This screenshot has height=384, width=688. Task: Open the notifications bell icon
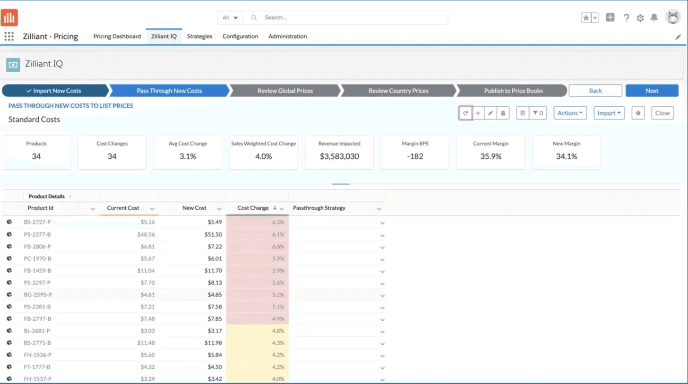click(x=654, y=17)
